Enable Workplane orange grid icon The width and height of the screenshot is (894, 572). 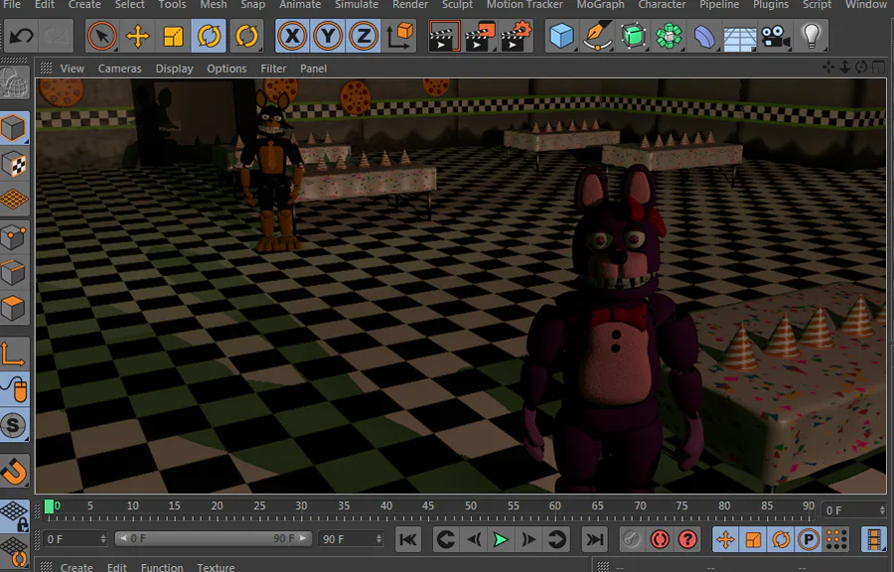click(14, 200)
